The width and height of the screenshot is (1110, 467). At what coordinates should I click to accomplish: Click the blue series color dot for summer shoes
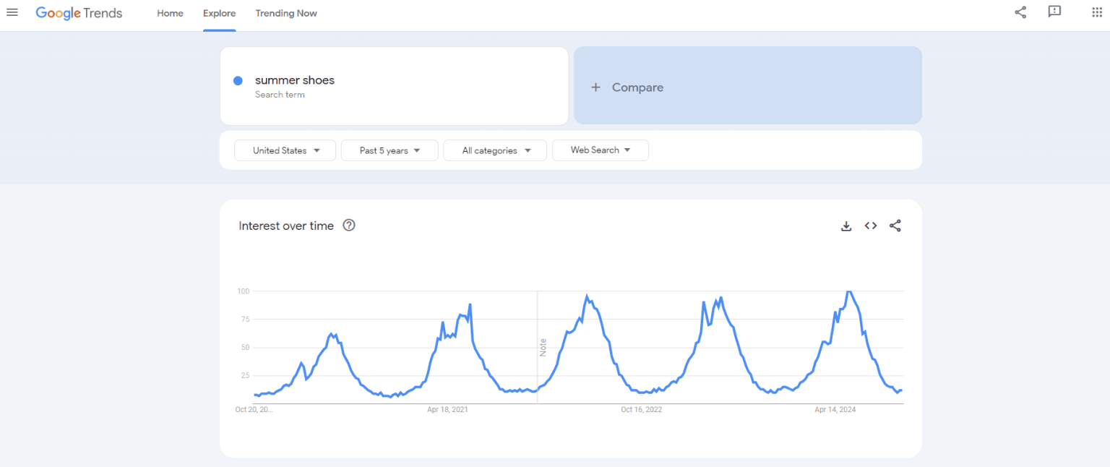238,80
